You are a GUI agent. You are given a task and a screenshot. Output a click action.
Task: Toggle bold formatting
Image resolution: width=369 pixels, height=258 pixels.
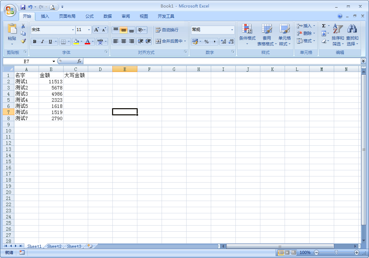[35, 42]
